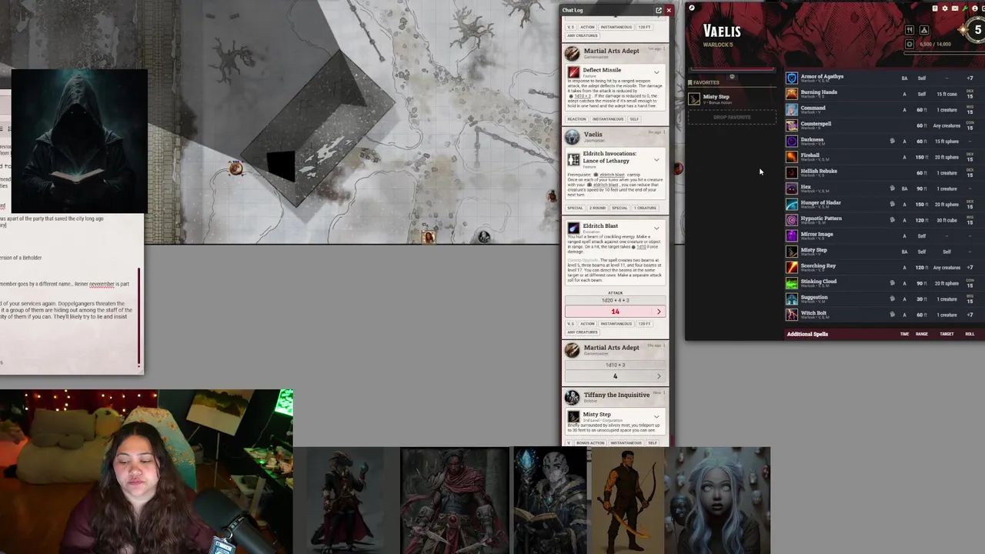Screen dimensions: 985x554
Task: Click the Counterspell spell name
Action: [816, 124]
